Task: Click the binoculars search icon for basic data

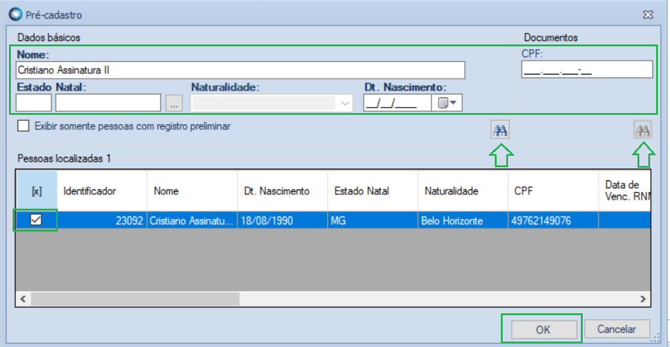Action: tap(500, 130)
